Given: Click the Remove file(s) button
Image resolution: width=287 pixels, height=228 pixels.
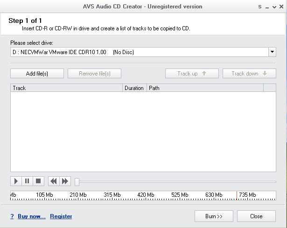Looking at the screenshot, I should 94,74.
